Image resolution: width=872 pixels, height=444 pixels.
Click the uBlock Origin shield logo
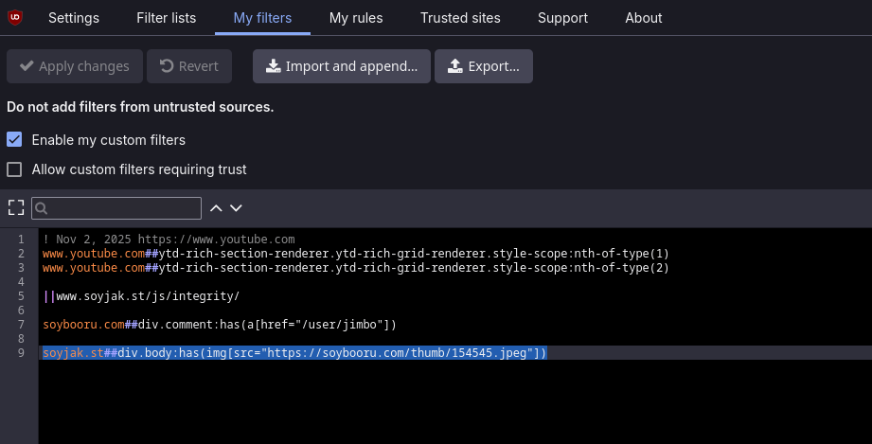click(15, 17)
